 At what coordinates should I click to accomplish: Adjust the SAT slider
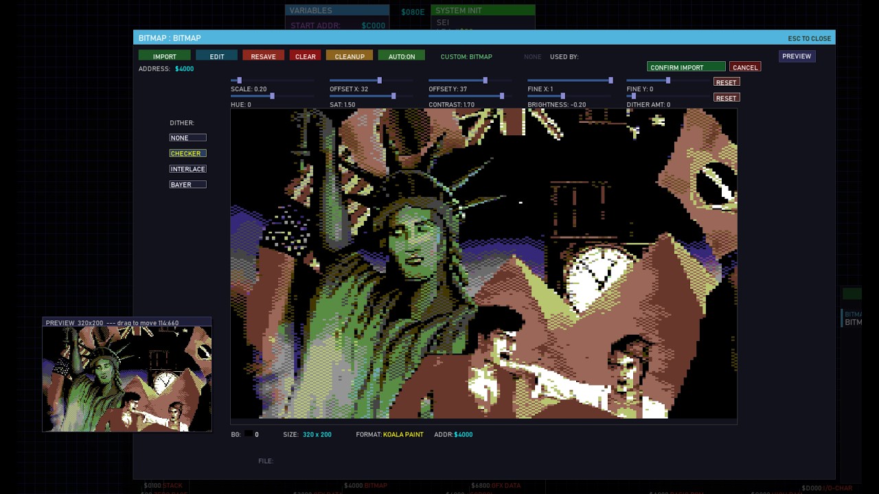click(x=371, y=97)
